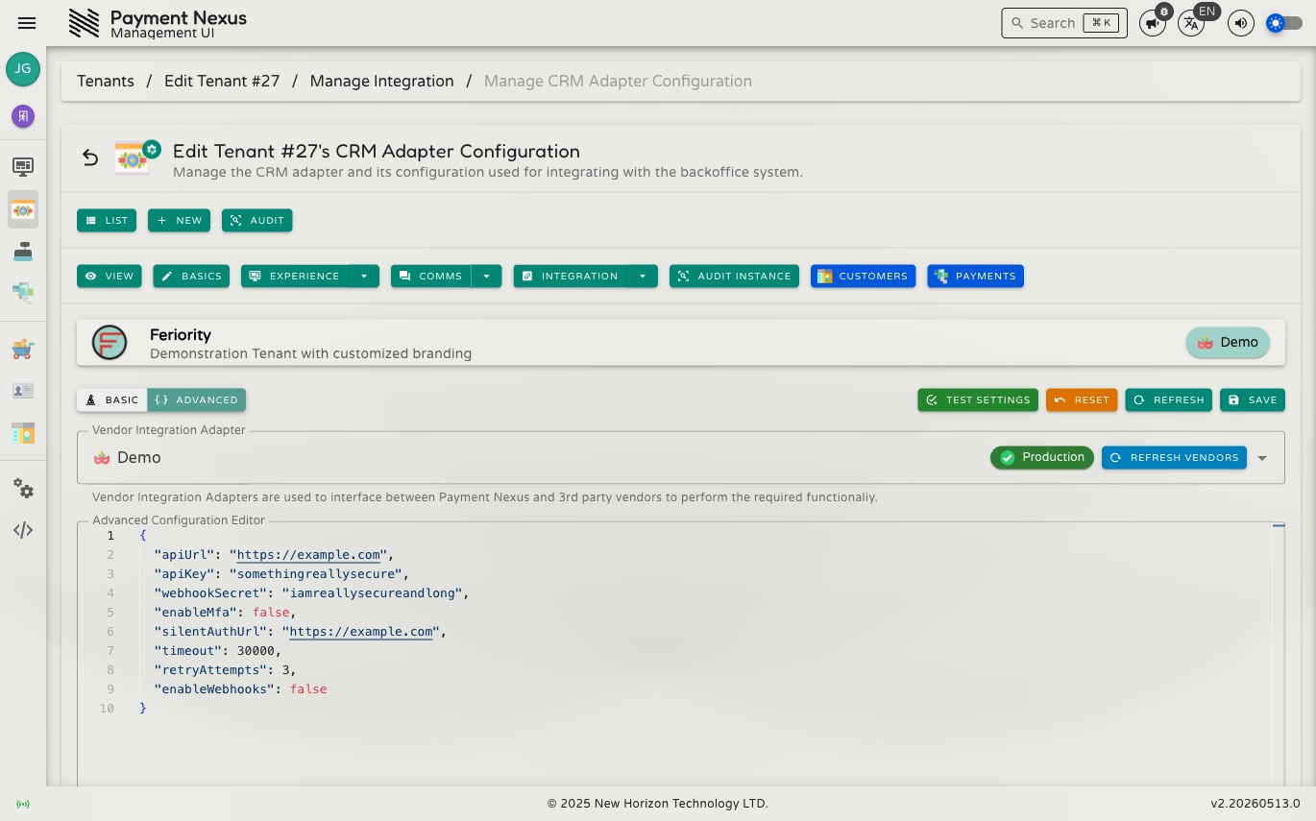1316x821 pixels.
Task: Click the BASICS button
Action: pyautogui.click(x=191, y=277)
